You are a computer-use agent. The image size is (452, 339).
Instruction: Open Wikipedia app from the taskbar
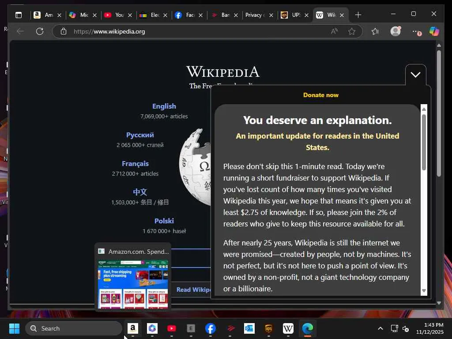(288, 328)
